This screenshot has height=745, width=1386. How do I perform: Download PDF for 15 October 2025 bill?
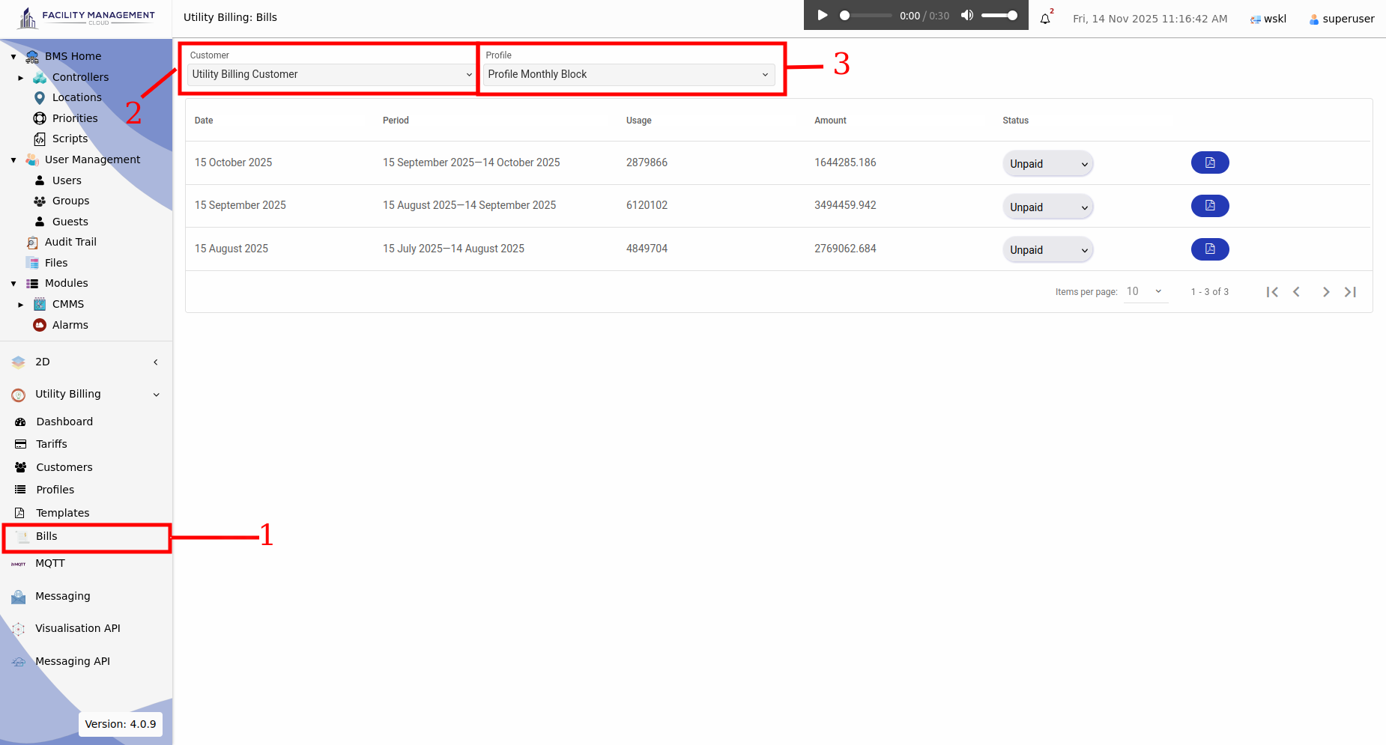click(1210, 162)
